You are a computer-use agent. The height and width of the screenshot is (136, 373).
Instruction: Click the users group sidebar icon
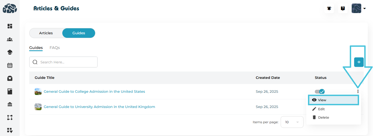click(x=10, y=39)
